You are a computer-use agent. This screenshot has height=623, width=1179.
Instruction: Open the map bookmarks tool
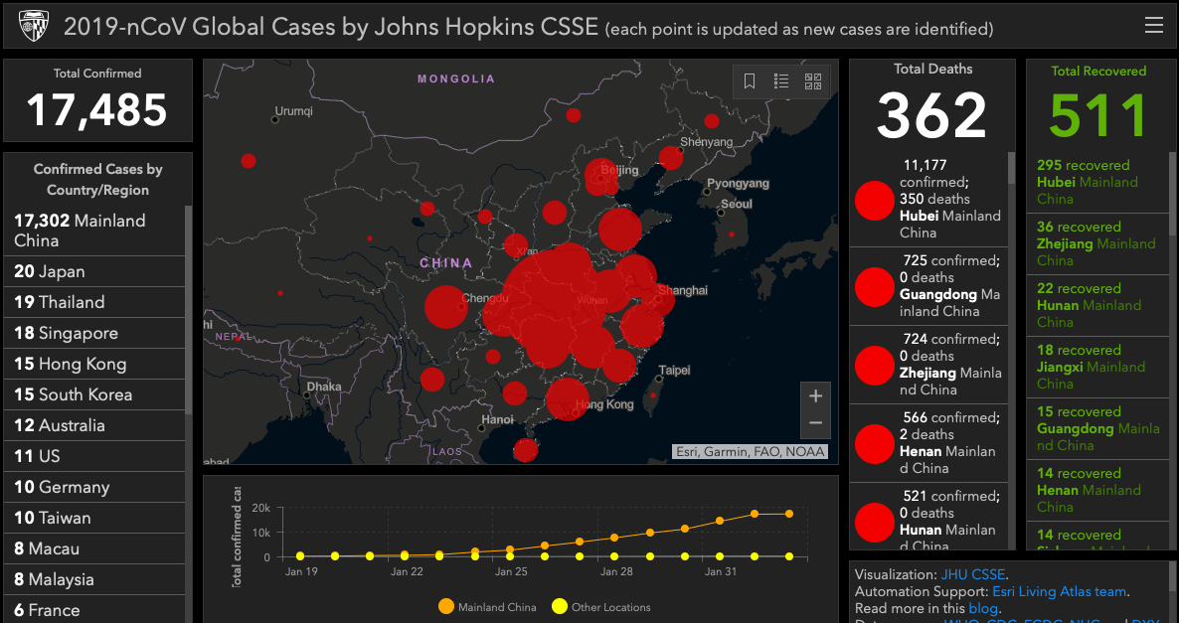[750, 81]
